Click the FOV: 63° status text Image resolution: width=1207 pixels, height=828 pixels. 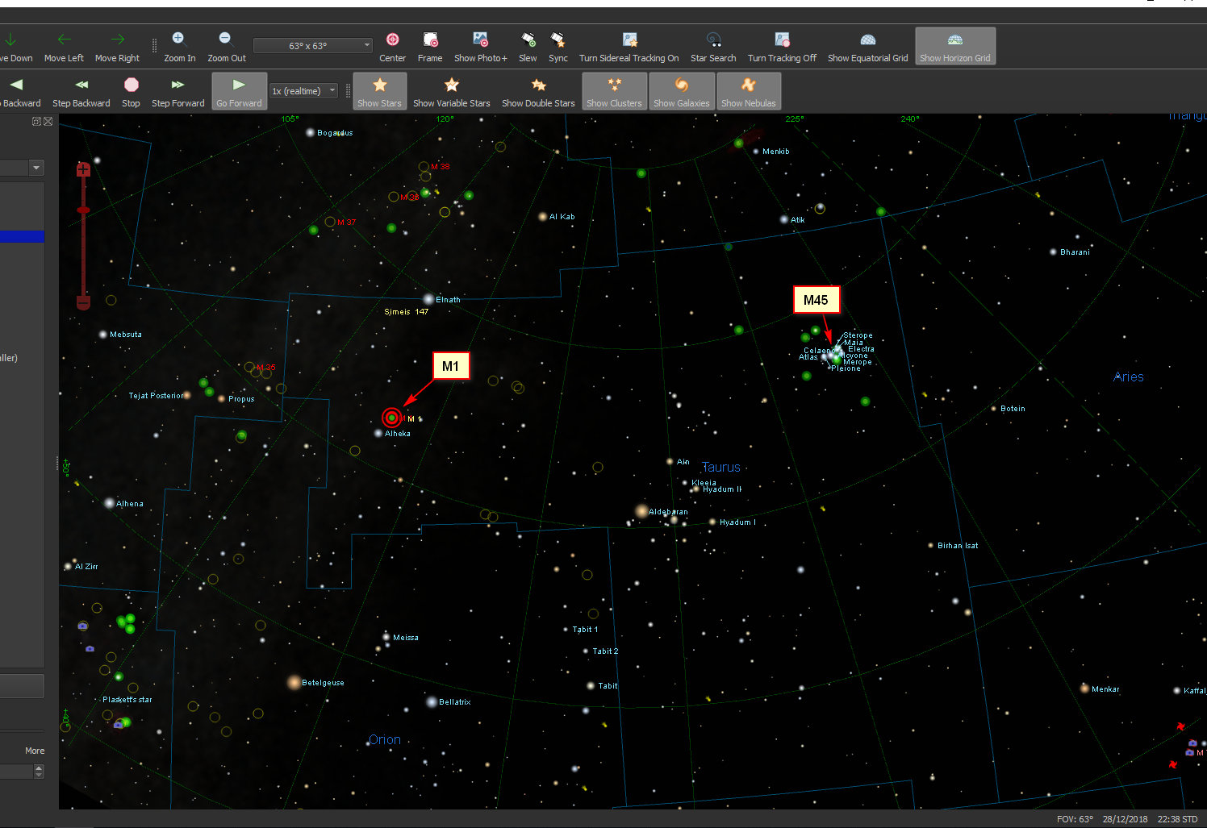pyautogui.click(x=1075, y=819)
